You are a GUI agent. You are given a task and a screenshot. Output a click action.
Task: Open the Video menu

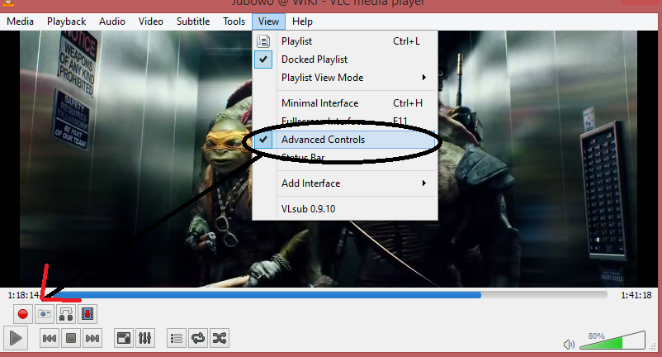click(x=151, y=21)
